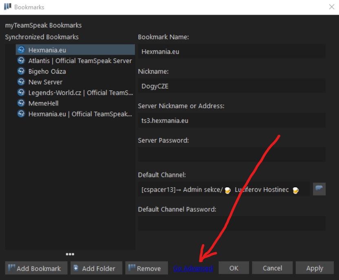The image size is (339, 280).
Task: Open the Go Advanced link
Action: click(x=193, y=268)
